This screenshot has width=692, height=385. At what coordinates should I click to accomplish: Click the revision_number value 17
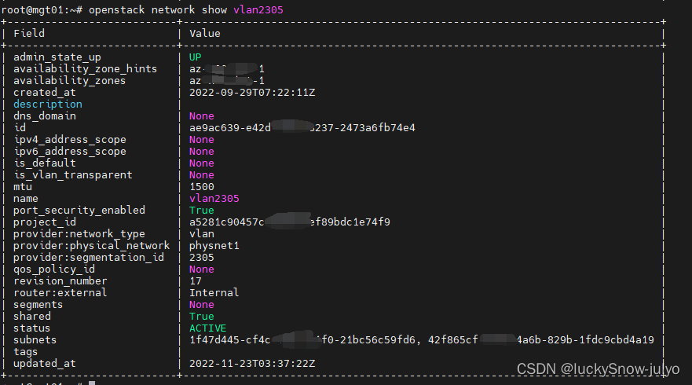pos(196,281)
